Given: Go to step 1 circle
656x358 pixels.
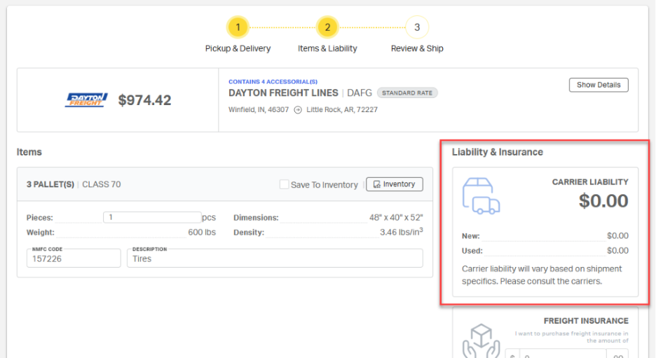Looking at the screenshot, I should [x=238, y=28].
